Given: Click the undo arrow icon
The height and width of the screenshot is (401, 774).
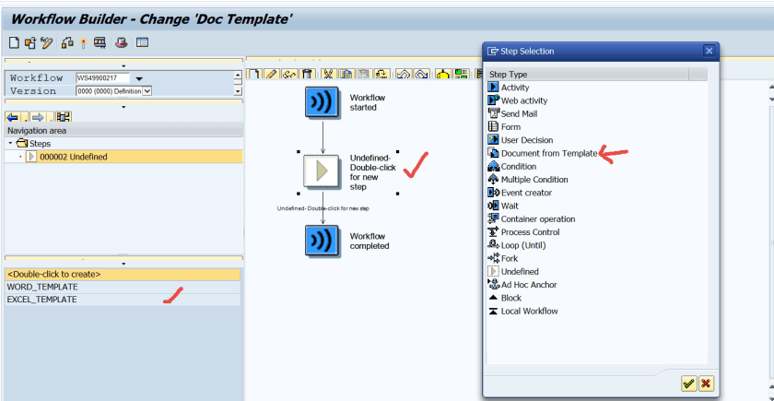Looking at the screenshot, I should pos(404,74).
